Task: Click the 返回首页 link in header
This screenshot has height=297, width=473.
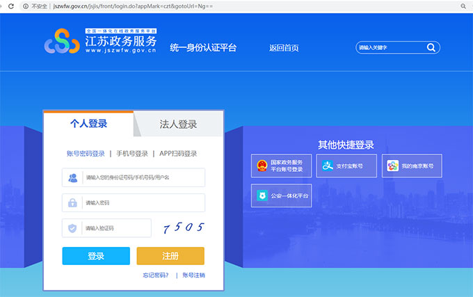Action: [284, 48]
